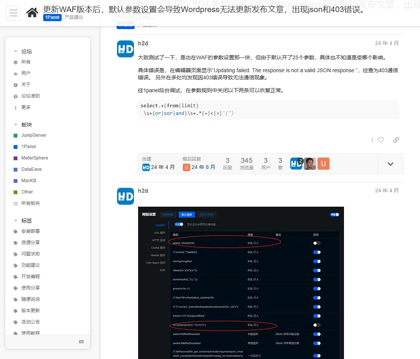Toggle select.+(from|limit) rule switch
420x359 pixels.
[x=317, y=243]
